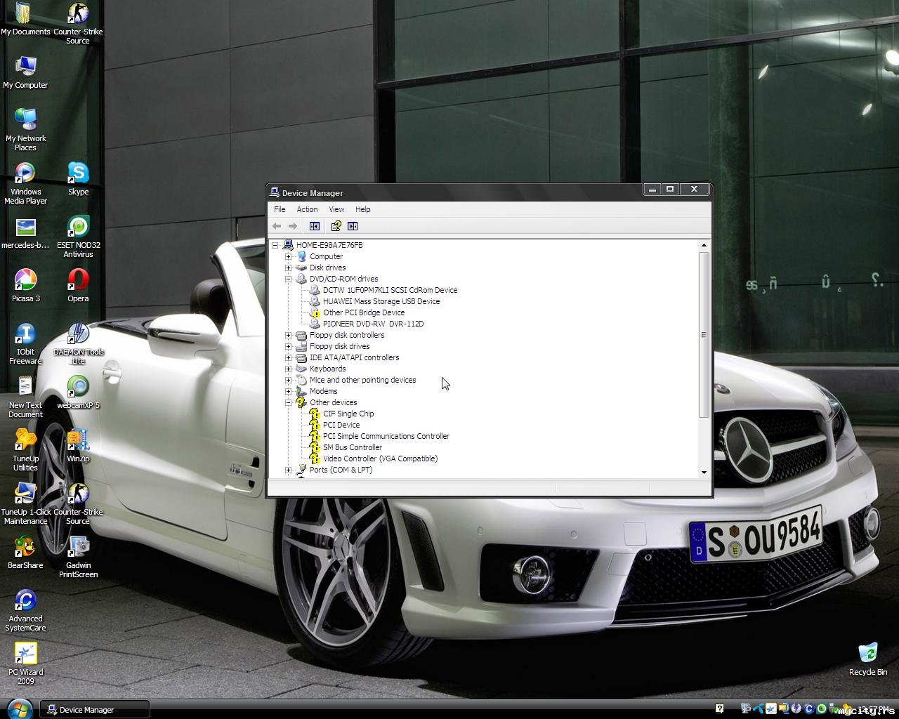Toggle the Show/Hide Console Tree toolbar icon
Image resolution: width=899 pixels, height=719 pixels.
point(315,226)
